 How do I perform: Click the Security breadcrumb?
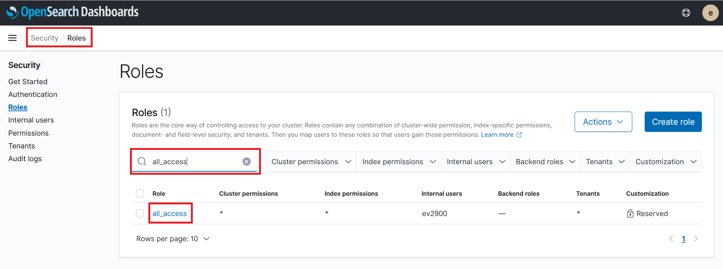(44, 38)
